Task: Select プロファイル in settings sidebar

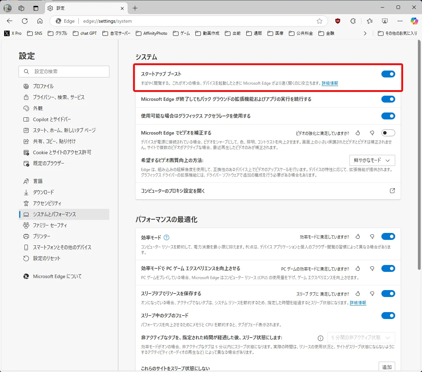Action: [x=64, y=86]
